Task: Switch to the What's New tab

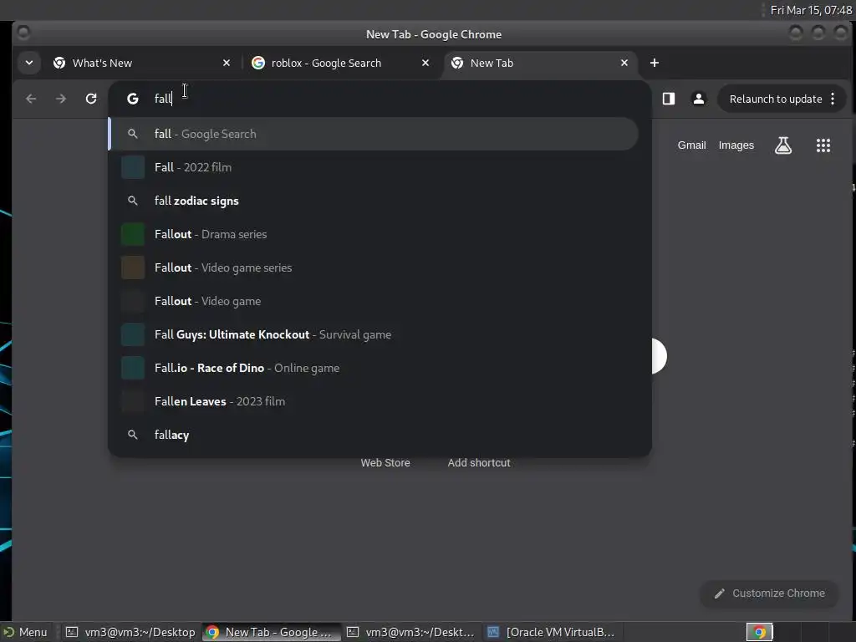Action: pyautogui.click(x=140, y=63)
